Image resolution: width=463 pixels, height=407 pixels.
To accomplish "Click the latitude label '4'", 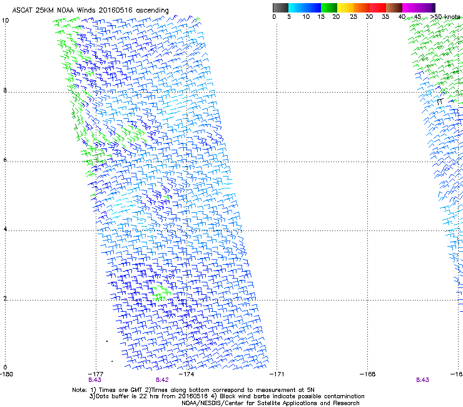I will tap(5, 229).
